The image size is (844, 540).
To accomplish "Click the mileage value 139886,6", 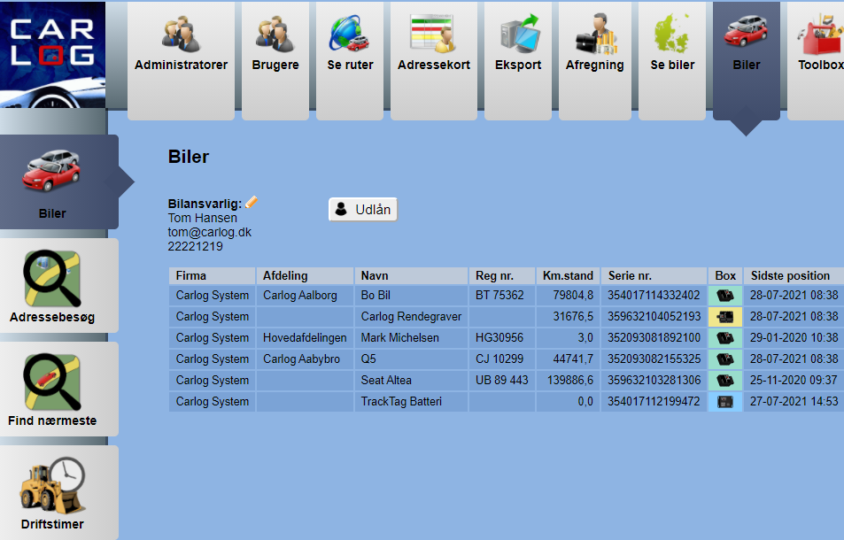I will 570,381.
